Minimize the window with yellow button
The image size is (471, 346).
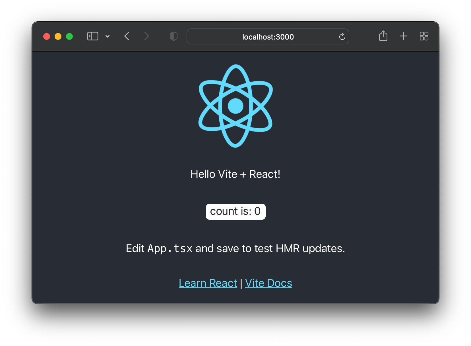(x=58, y=36)
